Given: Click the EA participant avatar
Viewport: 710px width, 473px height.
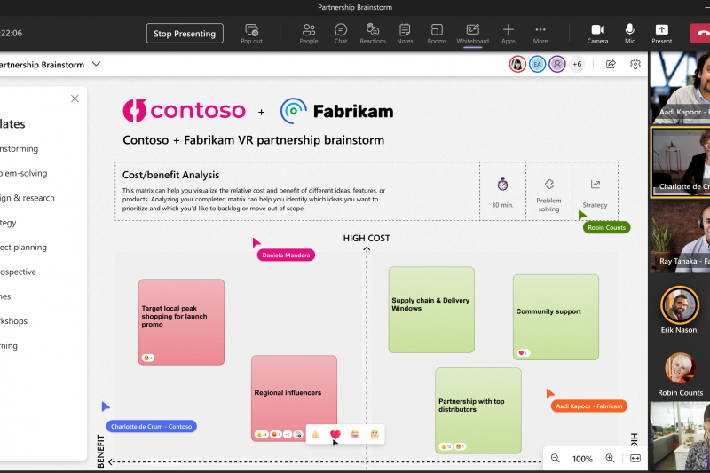Looking at the screenshot, I should coord(538,64).
